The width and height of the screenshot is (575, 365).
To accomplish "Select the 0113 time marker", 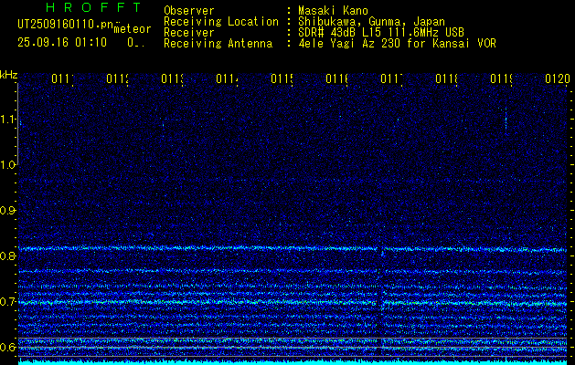I will coord(172,78).
